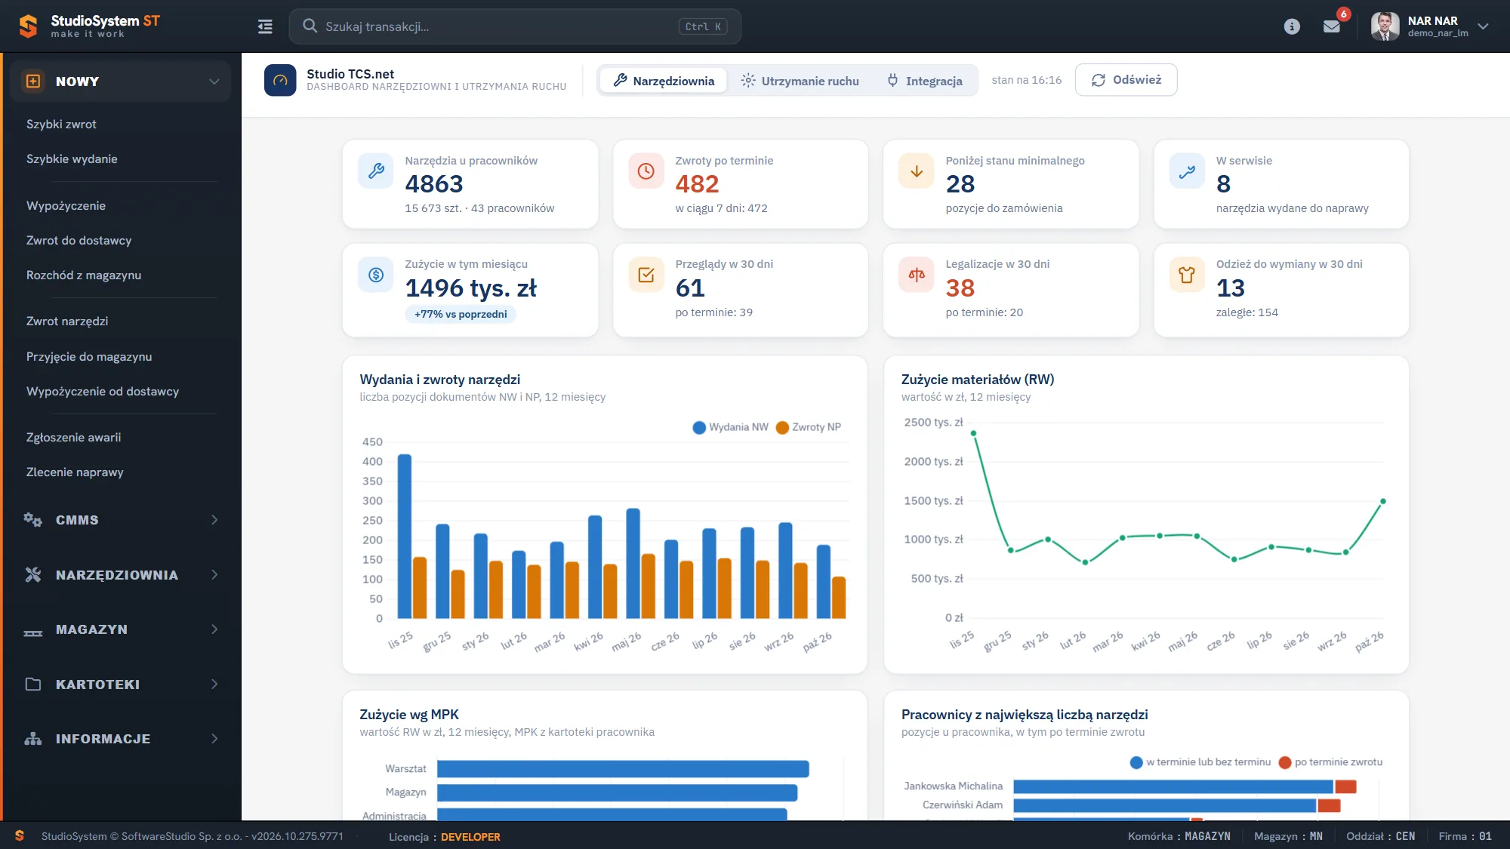1510x849 pixels.
Task: Click the checklist icon on Przeglądy w 30 dni card
Action: (646, 275)
